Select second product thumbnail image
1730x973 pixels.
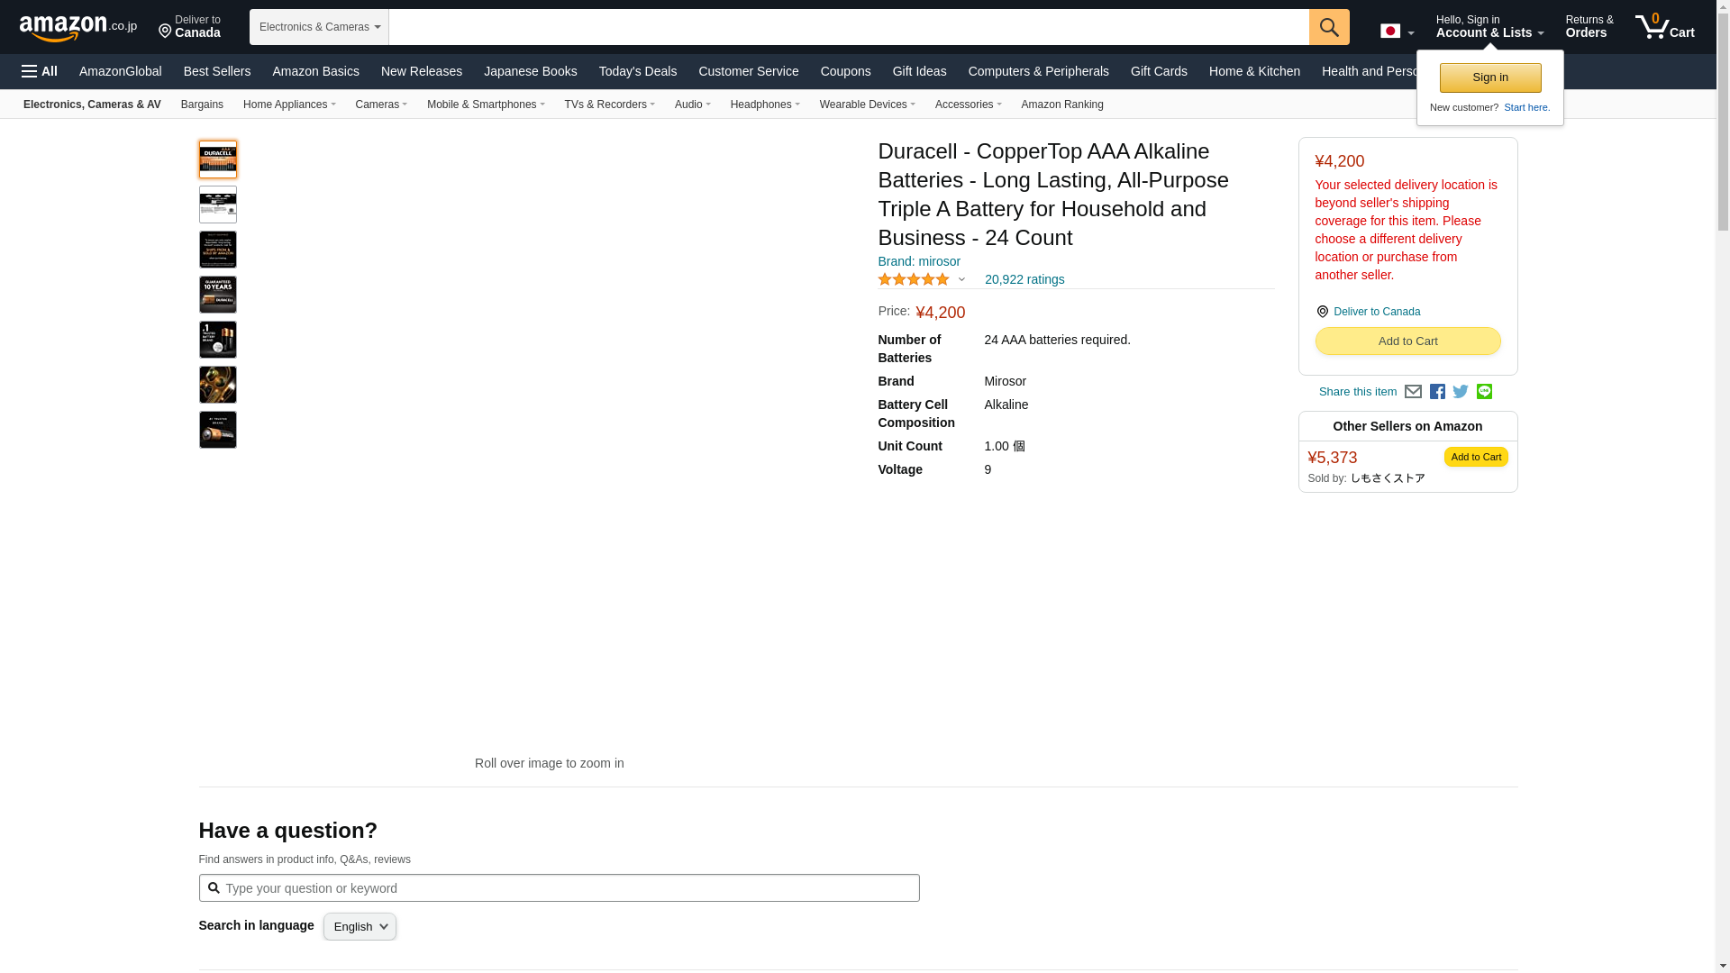(x=217, y=205)
